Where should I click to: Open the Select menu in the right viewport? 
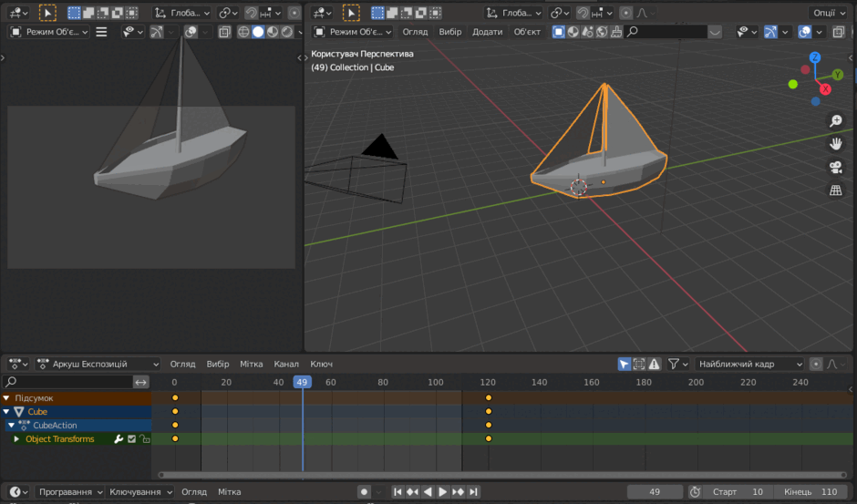point(449,32)
